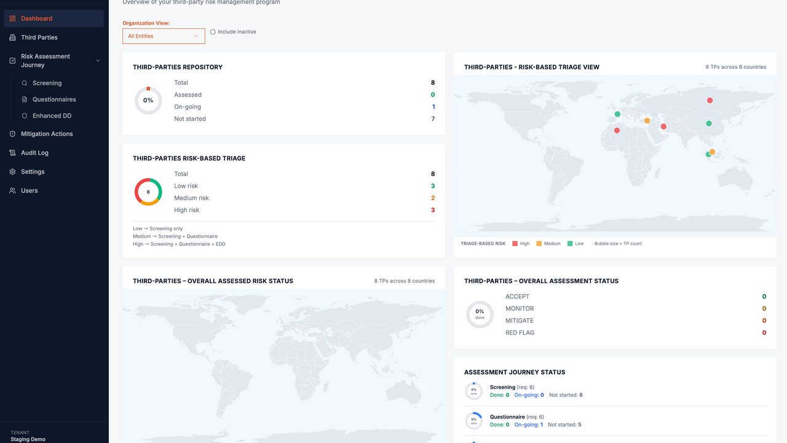Screen dimensions: 787x443
Task: Click the High risk row
Action: (x=304, y=210)
